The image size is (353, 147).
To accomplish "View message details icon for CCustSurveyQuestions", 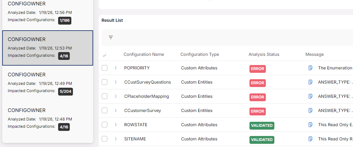I will click(310, 82).
